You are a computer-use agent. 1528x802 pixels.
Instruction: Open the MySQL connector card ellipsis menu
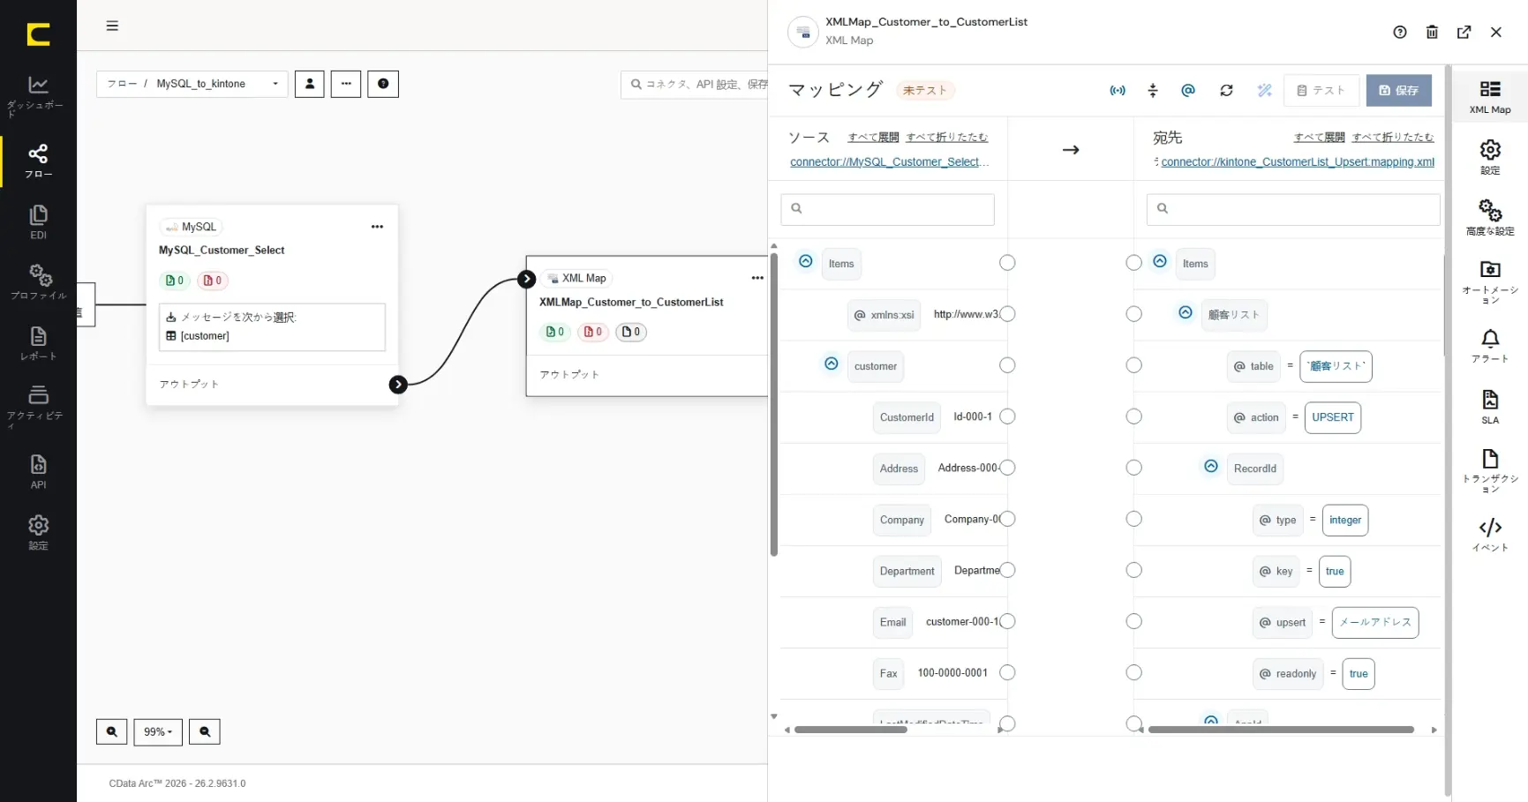[x=377, y=227]
